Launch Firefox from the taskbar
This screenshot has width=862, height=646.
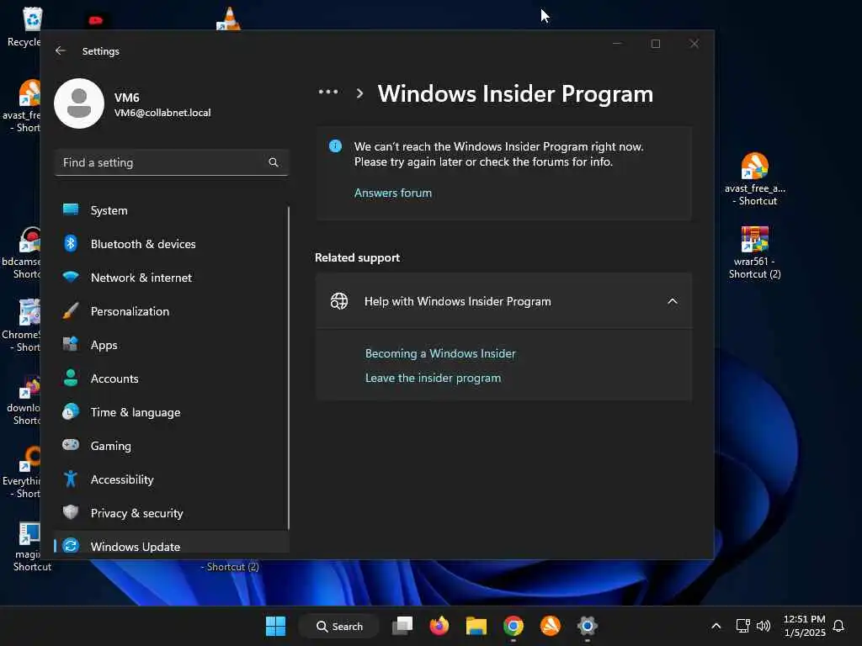point(439,626)
